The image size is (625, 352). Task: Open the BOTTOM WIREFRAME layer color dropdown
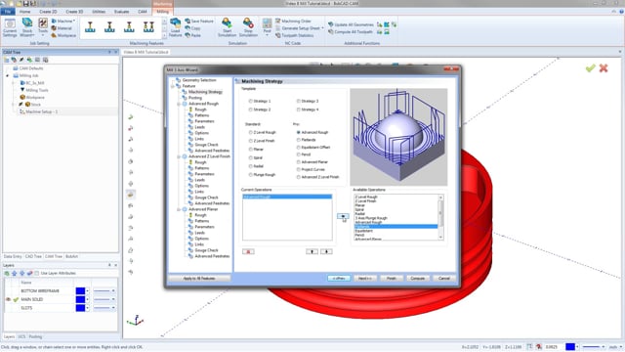coord(87,290)
